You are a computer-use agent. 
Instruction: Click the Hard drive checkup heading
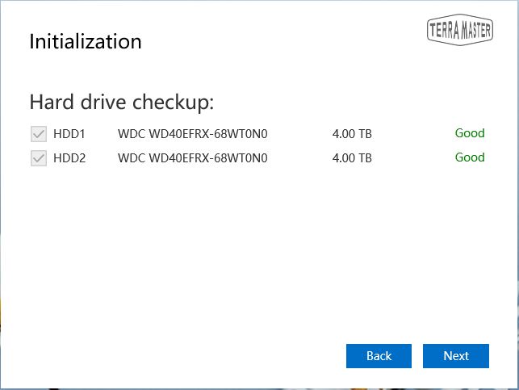tap(121, 103)
